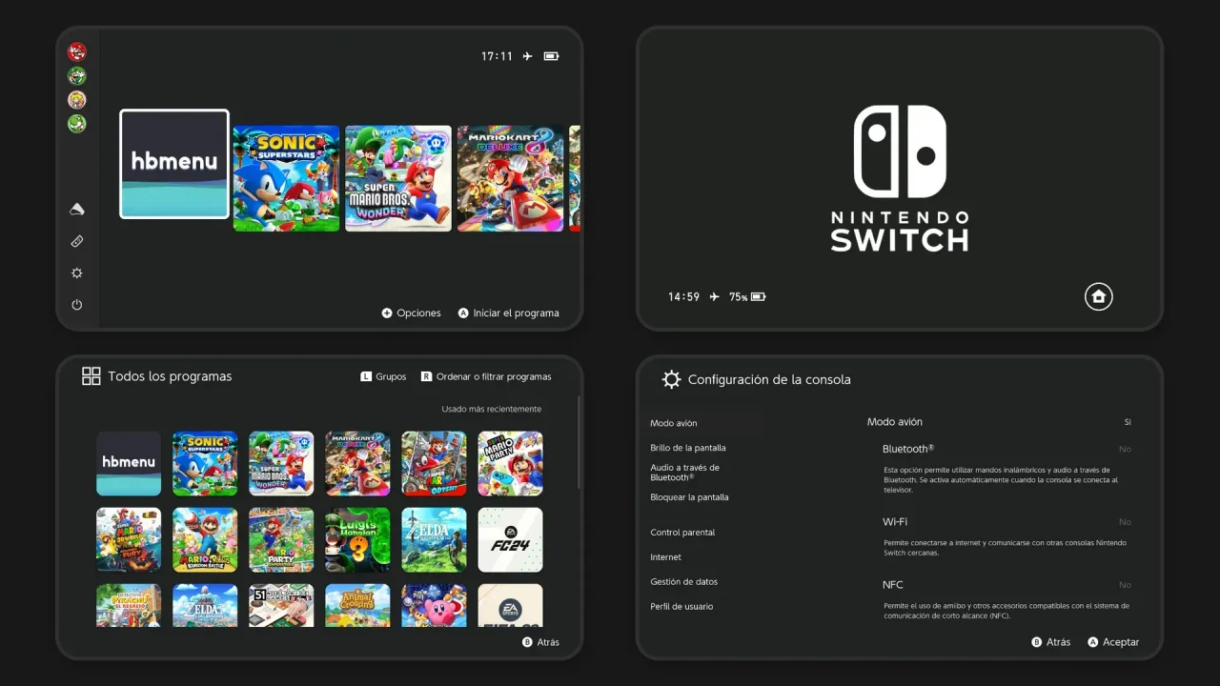The width and height of the screenshot is (1220, 686).
Task: Launch the FC24 game icon
Action: click(x=510, y=539)
